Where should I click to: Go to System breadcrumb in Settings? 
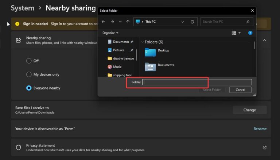(x=23, y=8)
